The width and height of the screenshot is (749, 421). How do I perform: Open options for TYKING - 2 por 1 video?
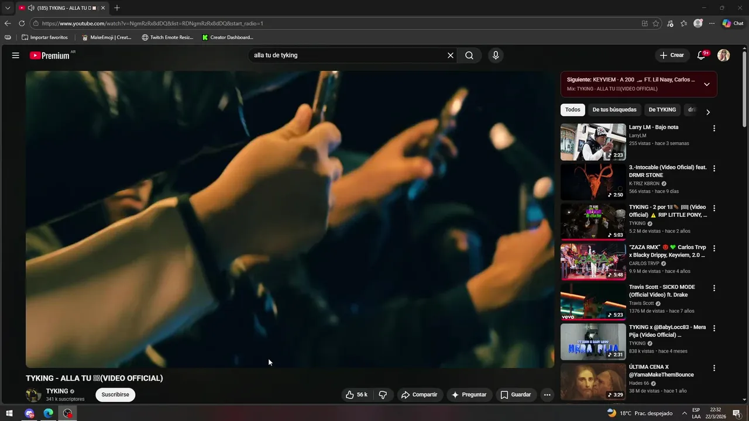714,208
